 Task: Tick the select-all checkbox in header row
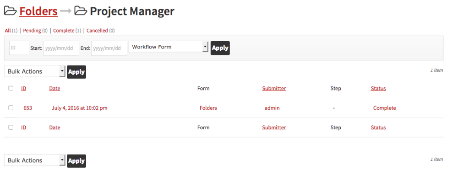11,88
